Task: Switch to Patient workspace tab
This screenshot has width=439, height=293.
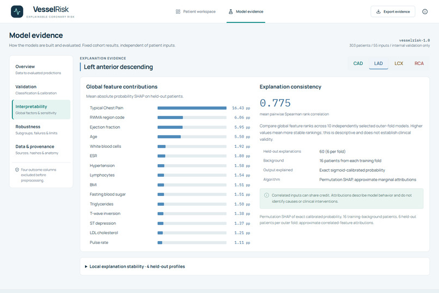Action: coord(196,11)
